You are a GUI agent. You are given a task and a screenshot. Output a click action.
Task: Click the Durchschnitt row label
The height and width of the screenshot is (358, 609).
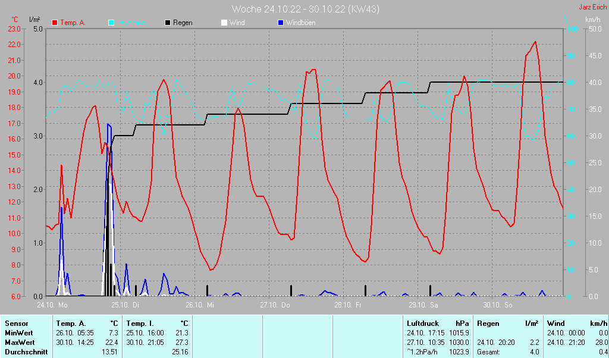tap(25, 352)
